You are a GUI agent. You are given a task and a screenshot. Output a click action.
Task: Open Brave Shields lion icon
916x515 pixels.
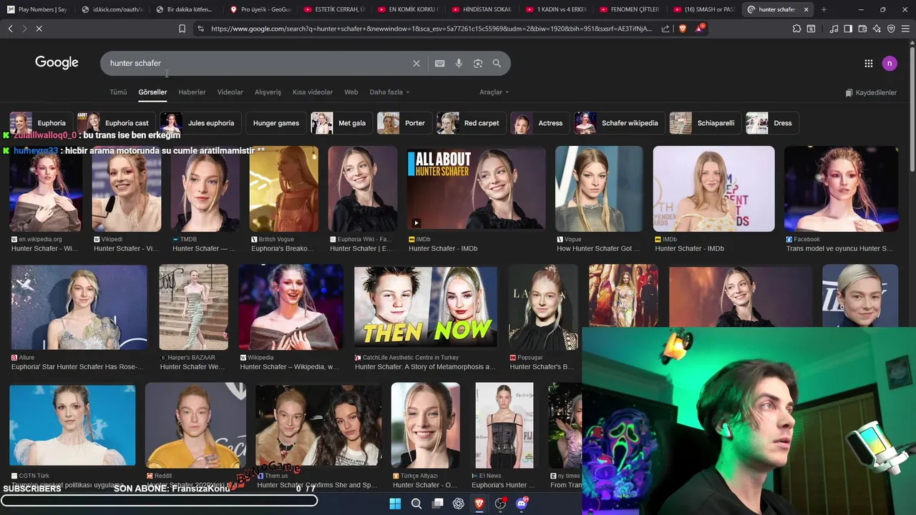pos(683,29)
